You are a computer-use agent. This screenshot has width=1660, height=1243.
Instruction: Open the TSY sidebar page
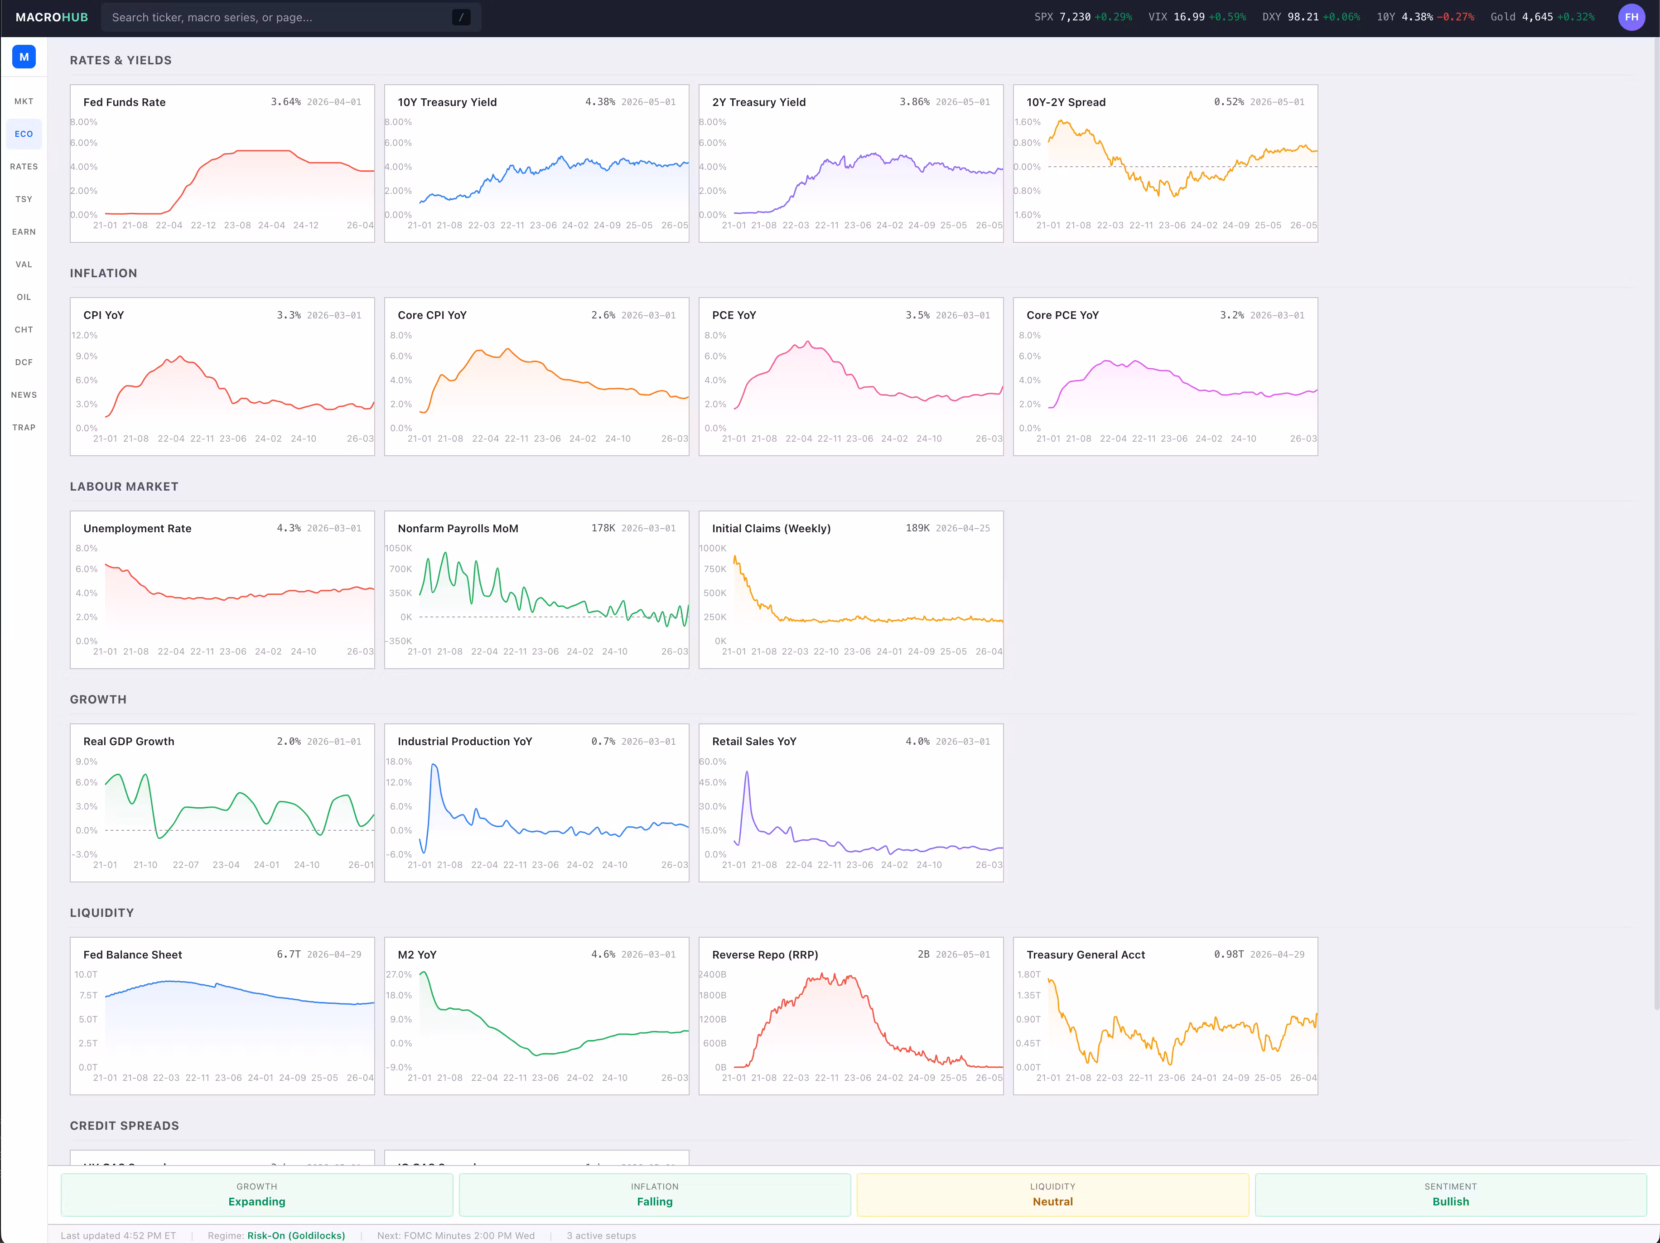point(24,199)
